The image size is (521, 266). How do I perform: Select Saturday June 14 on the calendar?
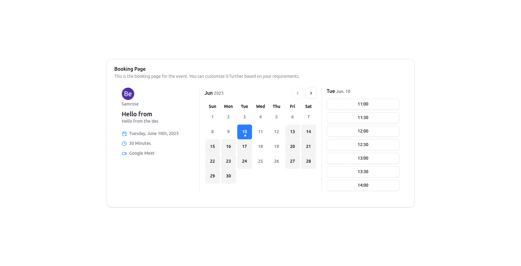[x=308, y=132]
